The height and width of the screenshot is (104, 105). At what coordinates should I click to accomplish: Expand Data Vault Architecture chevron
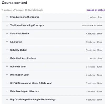[x=7, y=58]
